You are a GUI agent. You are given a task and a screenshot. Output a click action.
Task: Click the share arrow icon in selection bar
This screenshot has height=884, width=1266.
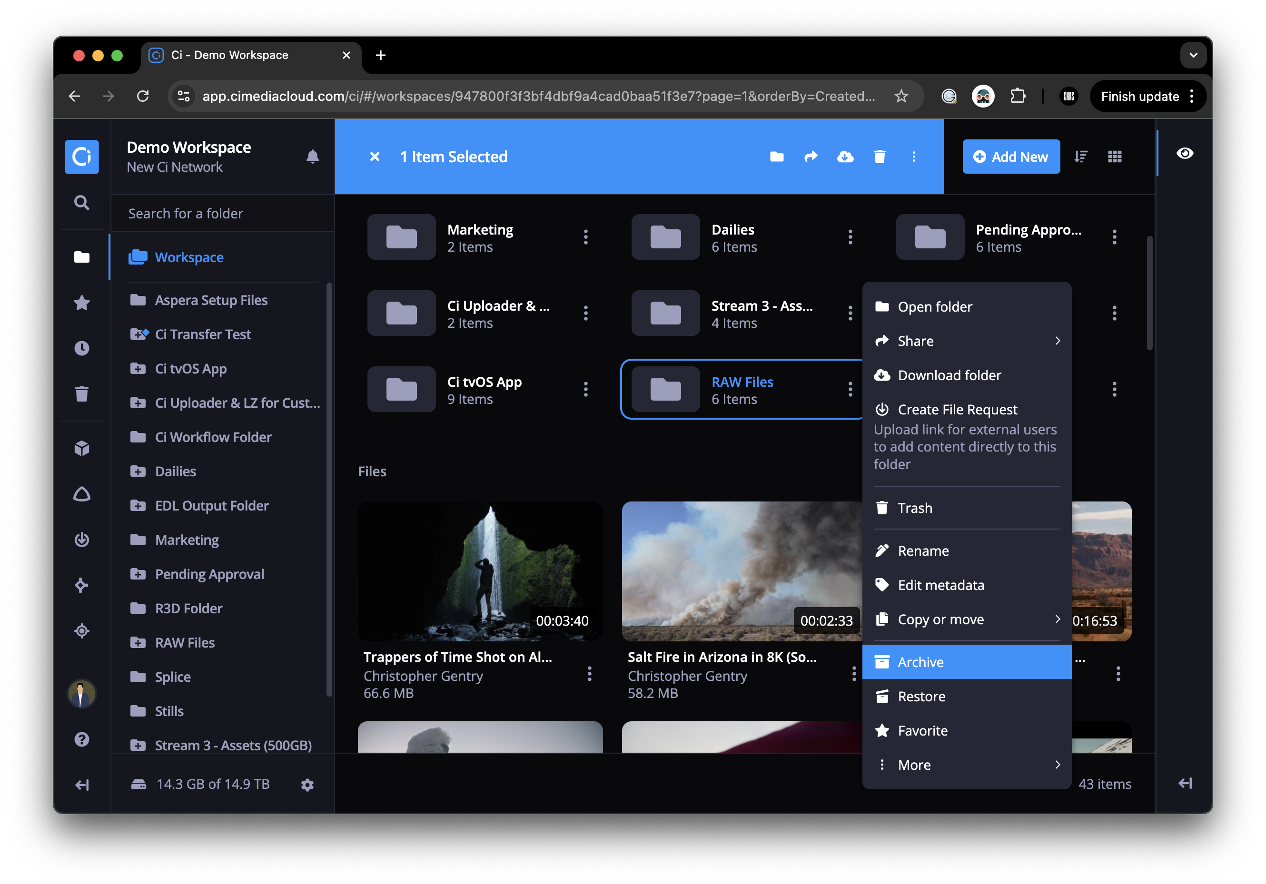811,157
